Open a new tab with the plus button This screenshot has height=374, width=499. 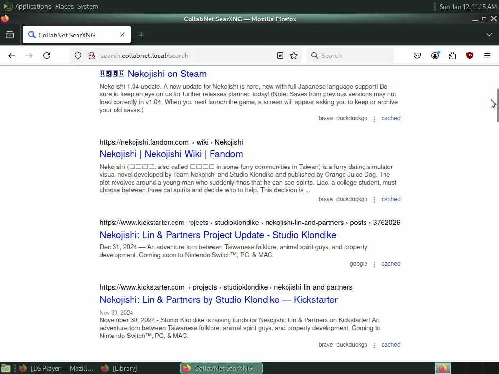pyautogui.click(x=141, y=35)
